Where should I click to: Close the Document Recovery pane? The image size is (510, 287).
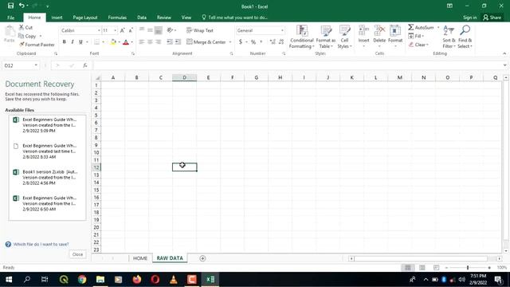(x=77, y=254)
